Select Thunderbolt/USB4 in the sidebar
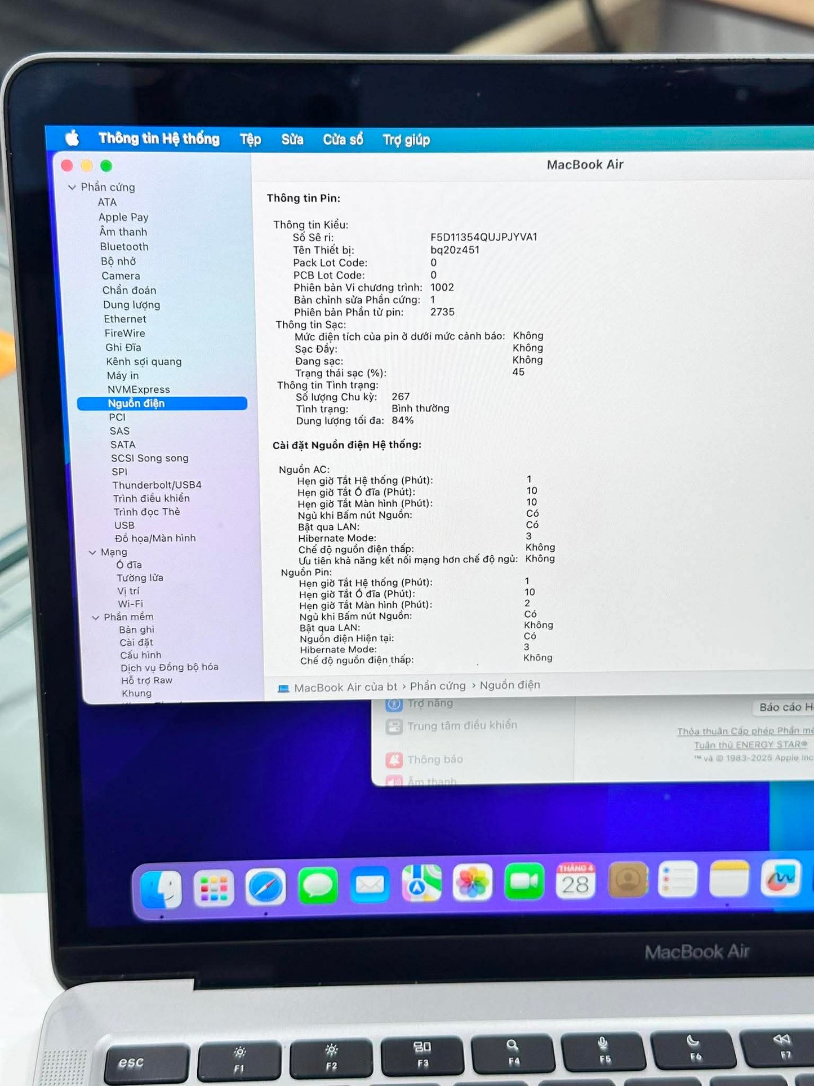 [x=157, y=485]
